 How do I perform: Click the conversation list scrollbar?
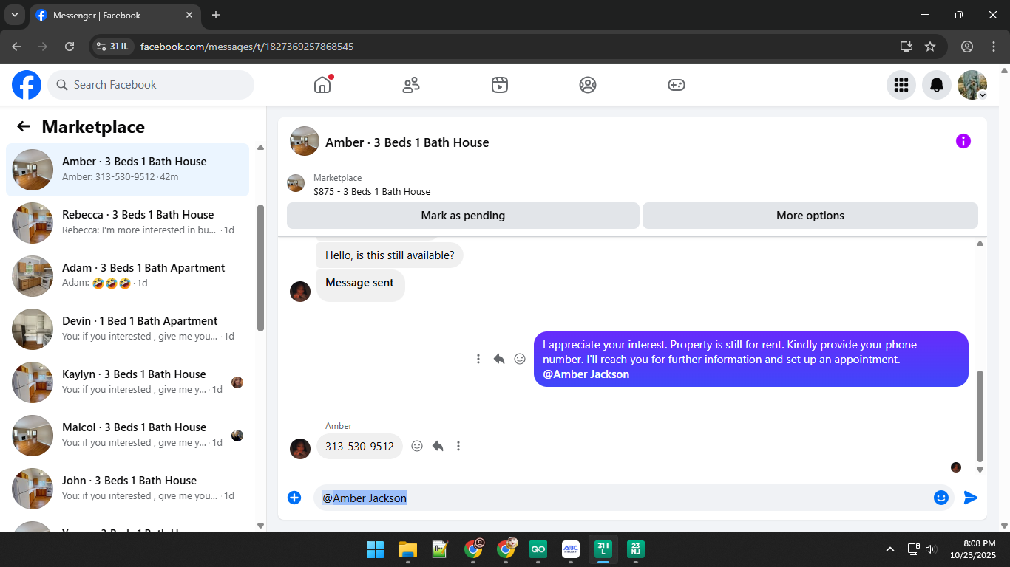pyautogui.click(x=260, y=267)
